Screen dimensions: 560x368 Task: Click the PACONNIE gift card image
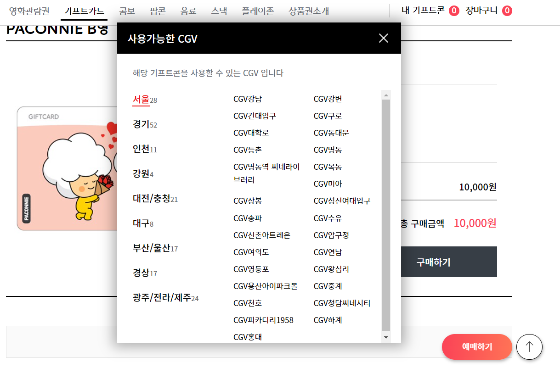pyautogui.click(x=67, y=168)
